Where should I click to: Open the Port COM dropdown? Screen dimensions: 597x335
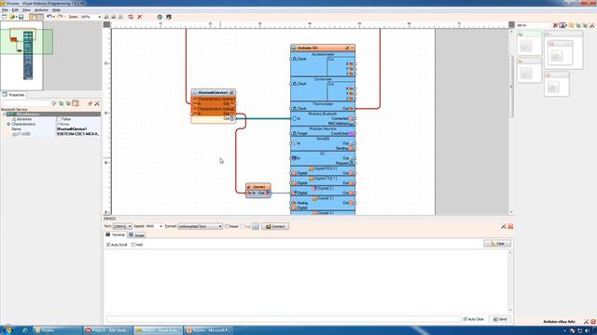(x=130, y=226)
